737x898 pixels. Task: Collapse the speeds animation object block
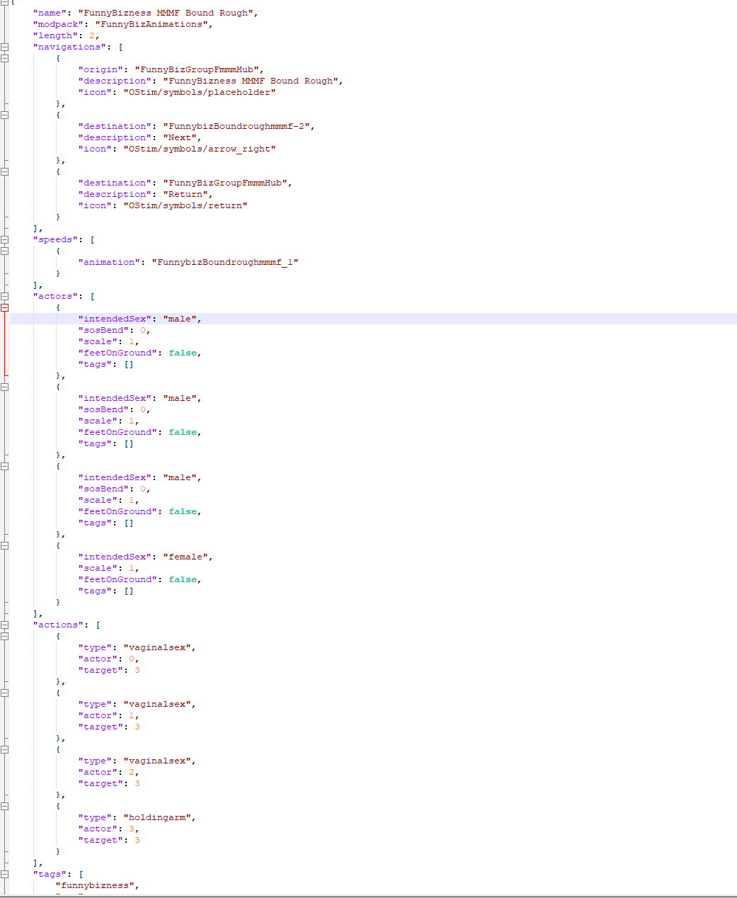click(x=4, y=251)
